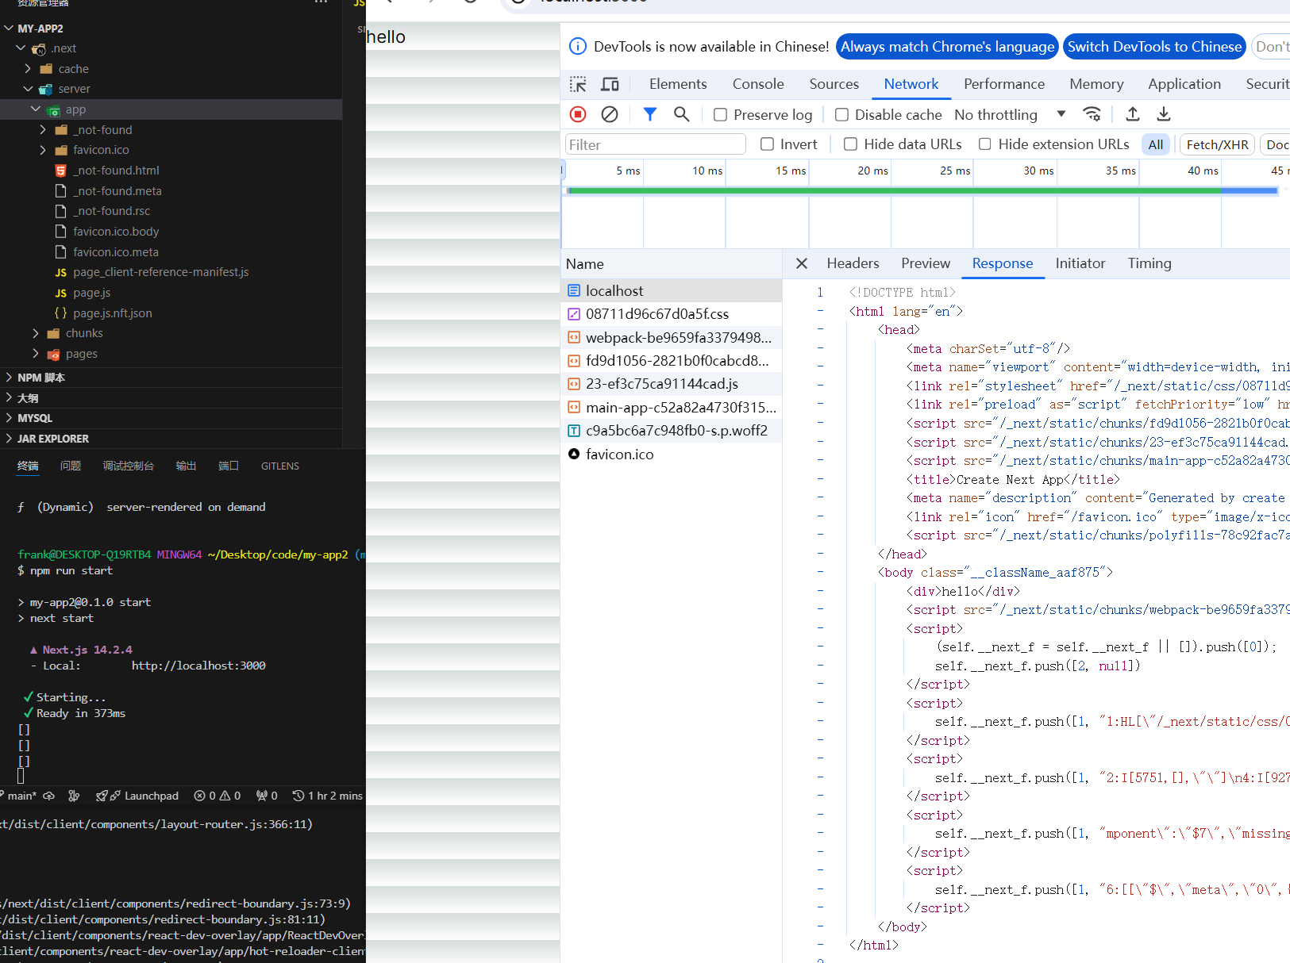Activate the inspect element picker icon

click(x=578, y=84)
